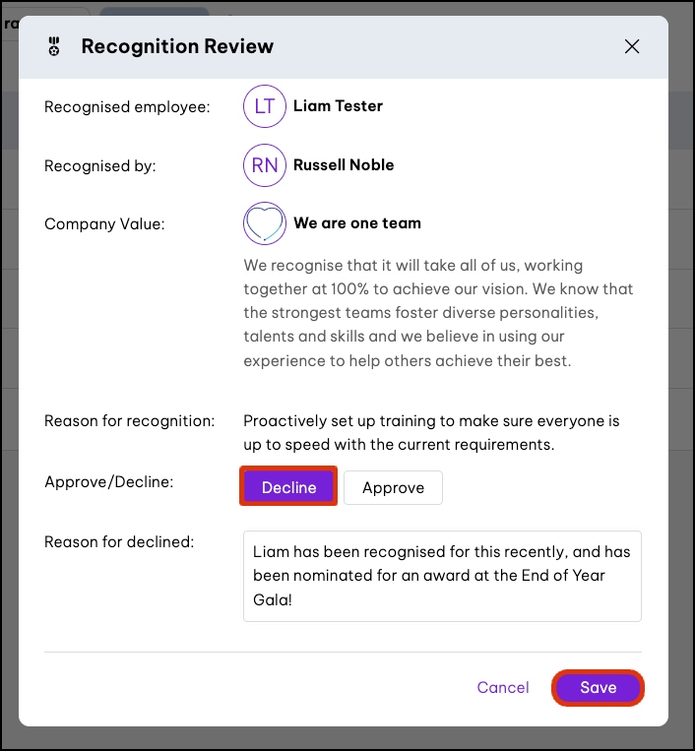Click the Liam Tester name
Screen dimensions: 695x751
tap(338, 106)
